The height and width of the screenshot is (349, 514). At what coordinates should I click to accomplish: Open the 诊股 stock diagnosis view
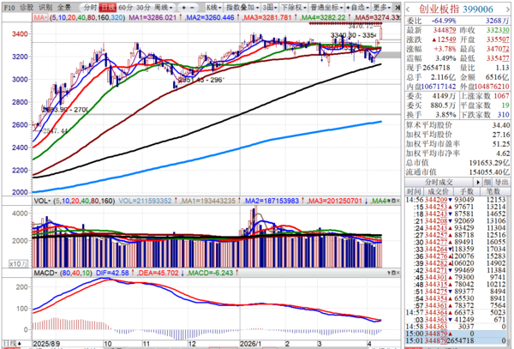(x=24, y=6)
